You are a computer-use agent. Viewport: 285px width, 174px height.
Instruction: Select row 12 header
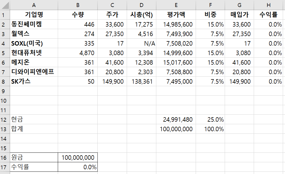pyautogui.click(x=5, y=119)
